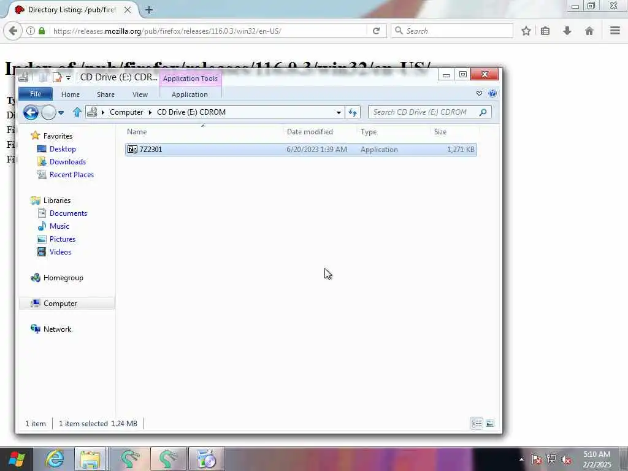
Task: Open Firefox hamburger menu
Action: (615, 31)
